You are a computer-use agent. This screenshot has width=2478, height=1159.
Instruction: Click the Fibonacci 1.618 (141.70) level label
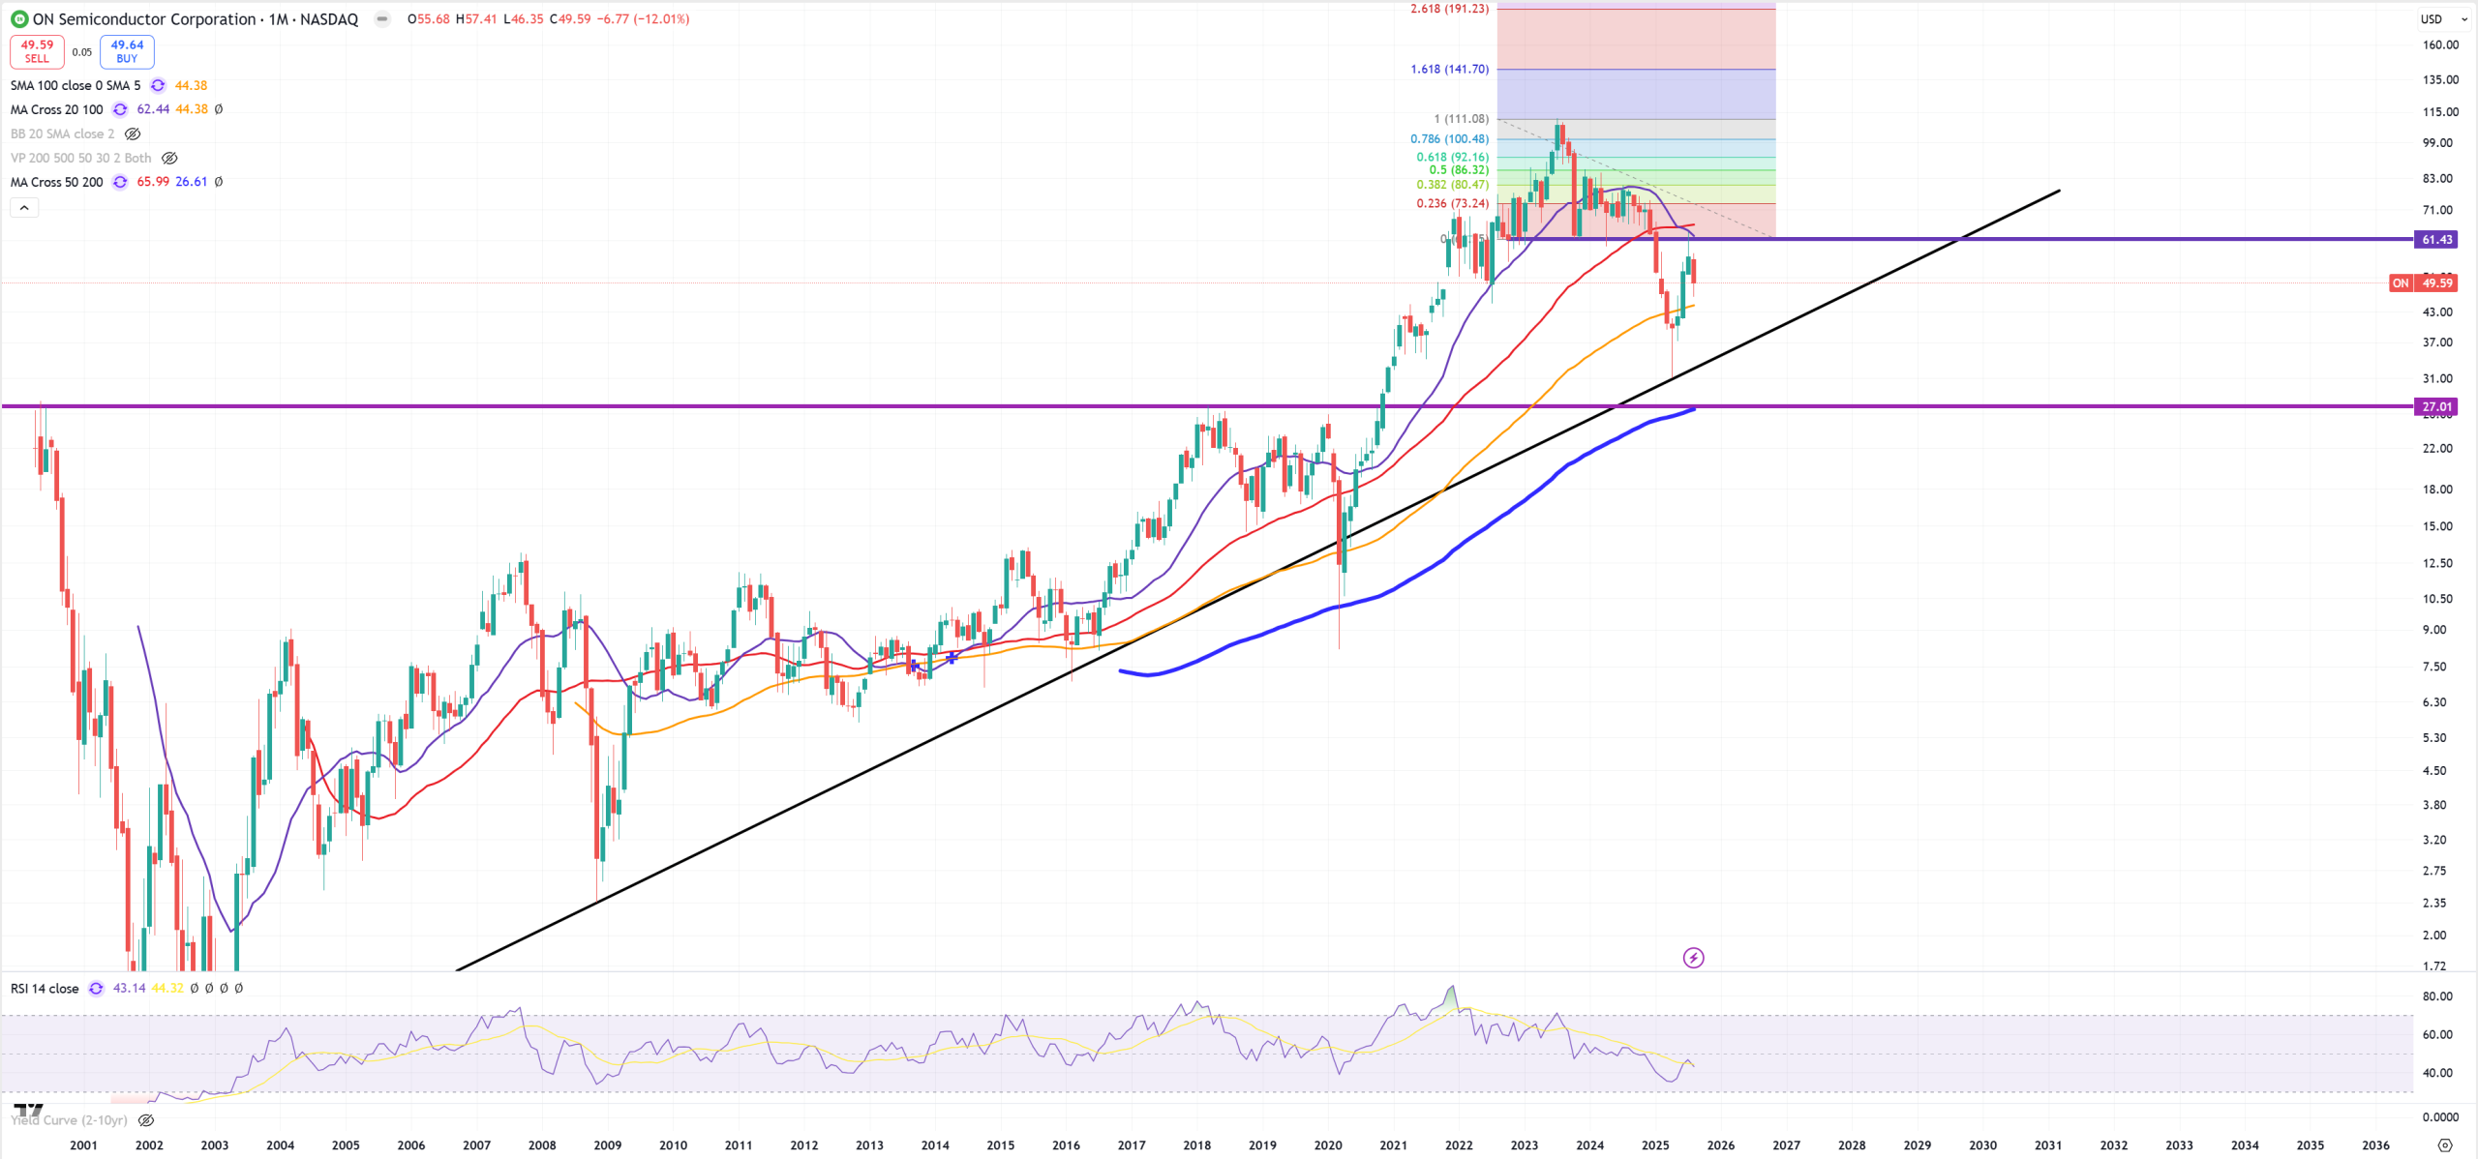tap(1449, 69)
